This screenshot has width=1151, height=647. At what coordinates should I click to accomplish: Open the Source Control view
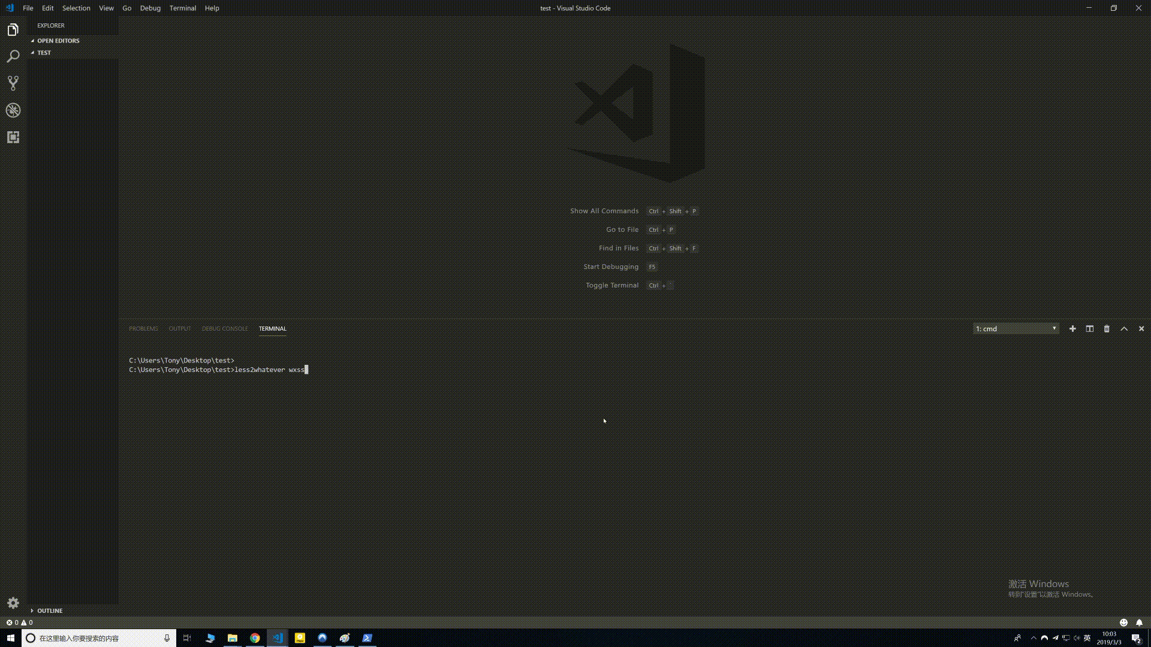[x=13, y=83]
